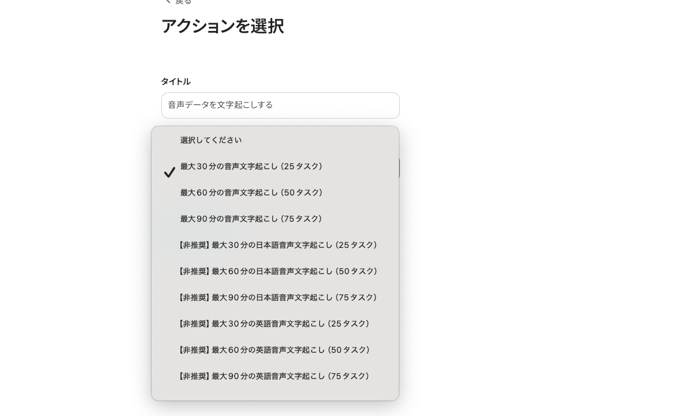
Task: Click the タイトル field label
Action: (175, 82)
